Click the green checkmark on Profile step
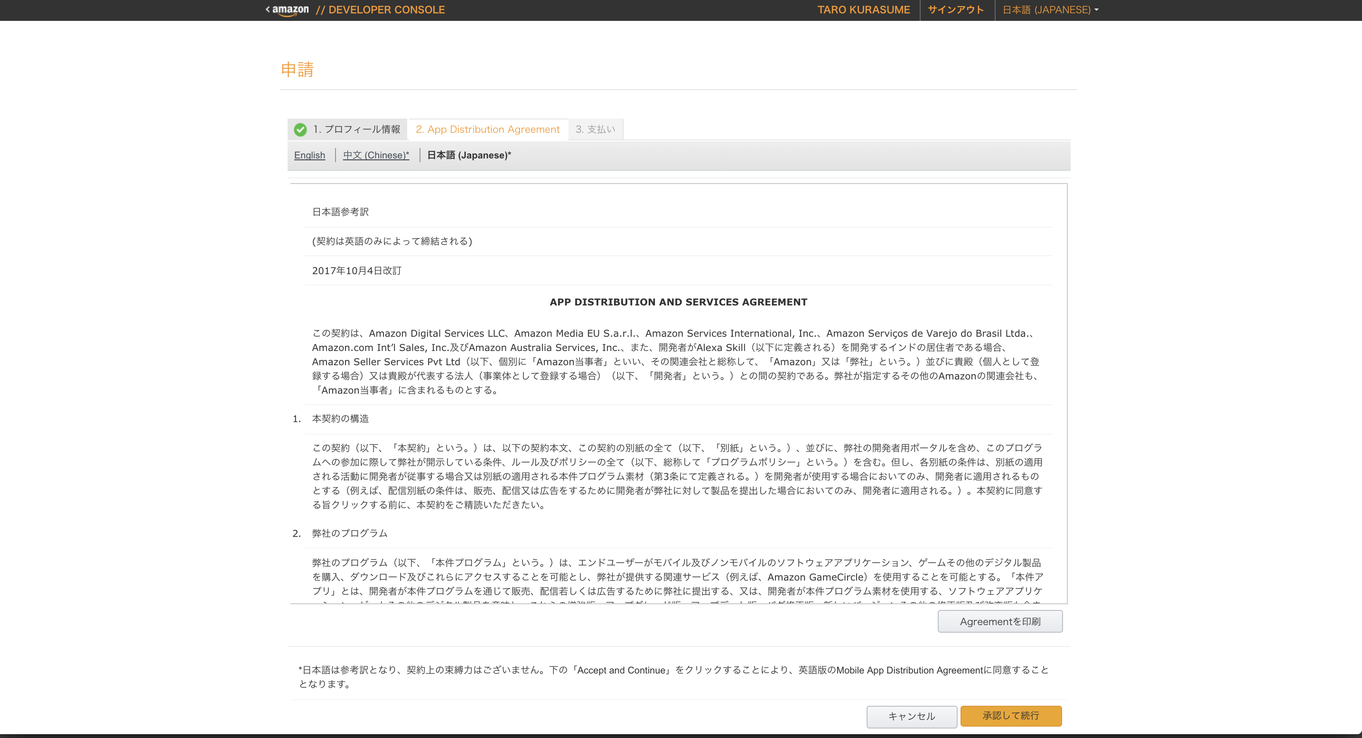The width and height of the screenshot is (1362, 738). [300, 129]
